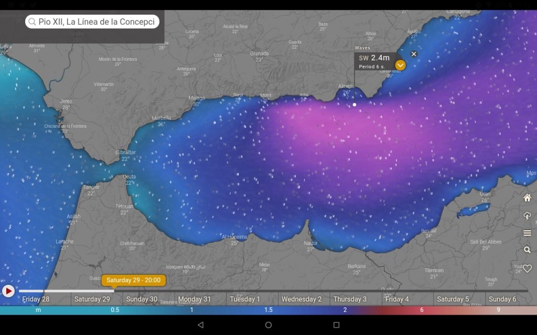Click the SW 2.4m wave reading box
Screen dimensions: 537x335
point(374,61)
